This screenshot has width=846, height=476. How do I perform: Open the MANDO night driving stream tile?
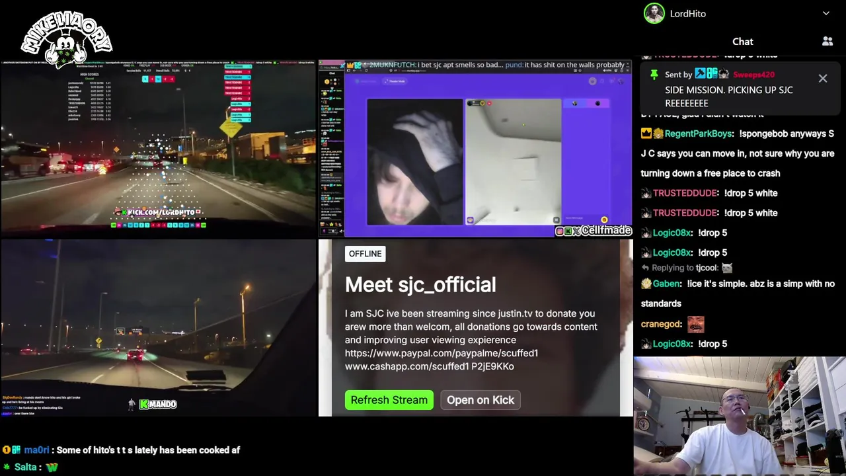click(x=158, y=328)
